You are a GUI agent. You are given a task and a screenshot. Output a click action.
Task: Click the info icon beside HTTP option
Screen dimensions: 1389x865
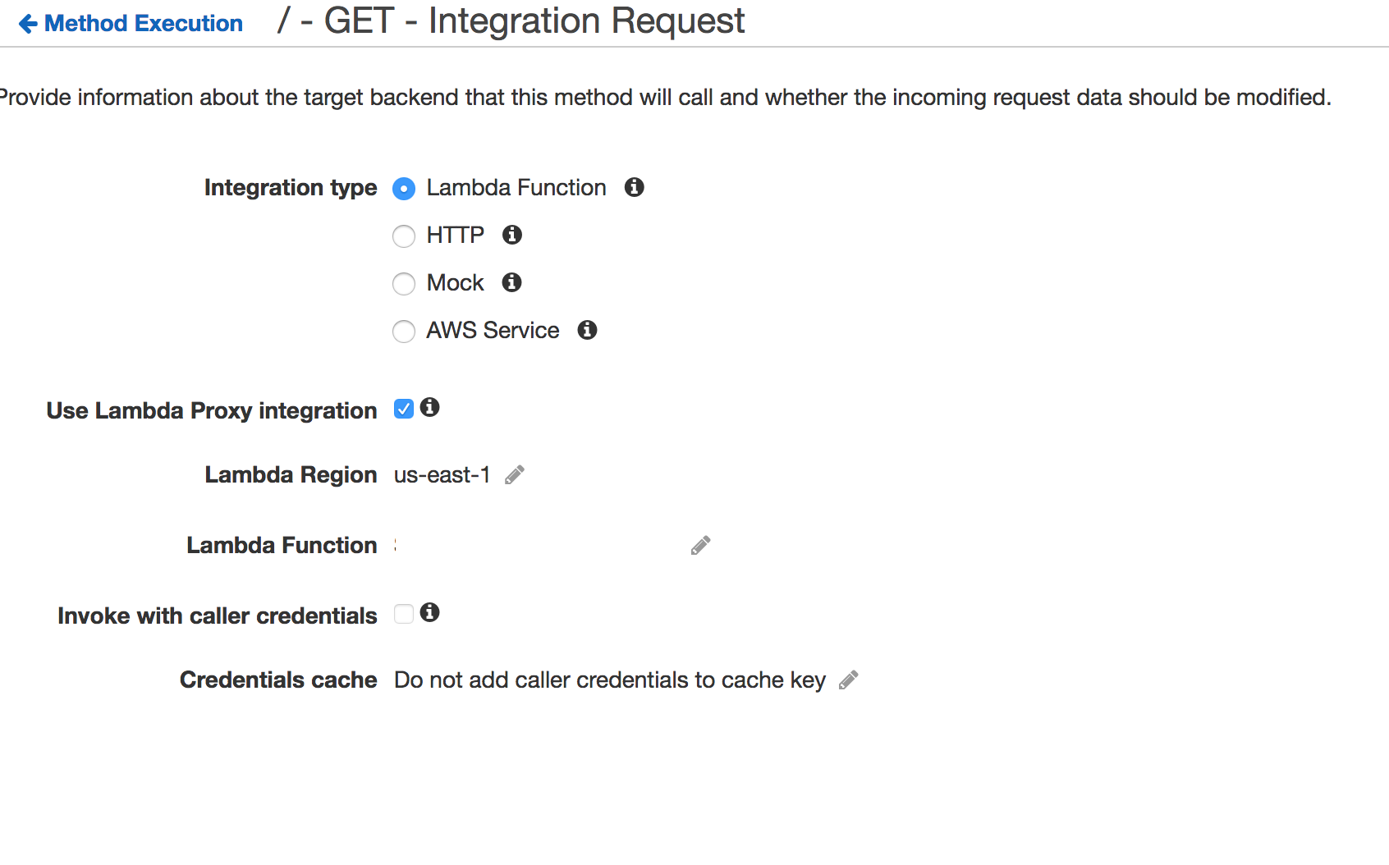pyautogui.click(x=512, y=235)
